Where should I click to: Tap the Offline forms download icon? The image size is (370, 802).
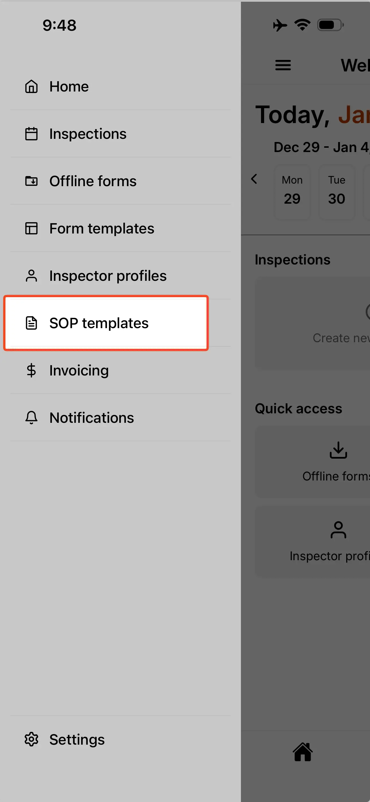click(31, 181)
